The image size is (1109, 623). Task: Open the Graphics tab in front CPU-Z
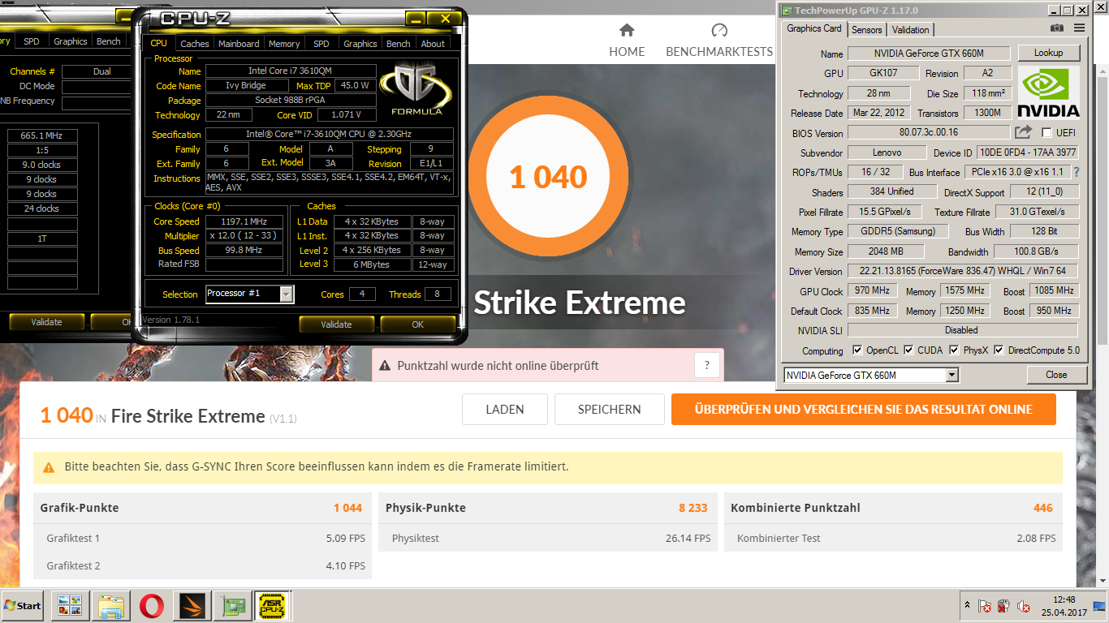click(x=360, y=44)
